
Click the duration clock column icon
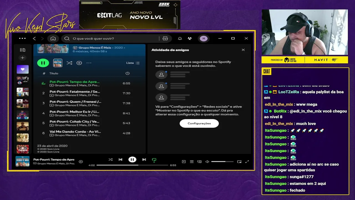(x=127, y=73)
